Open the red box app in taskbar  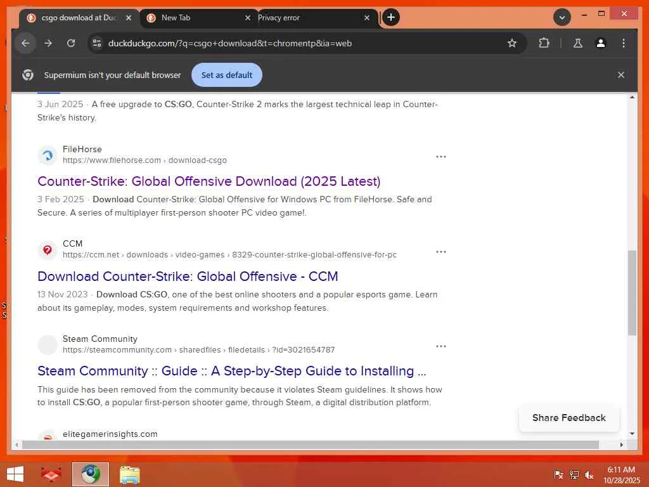[x=51, y=474]
